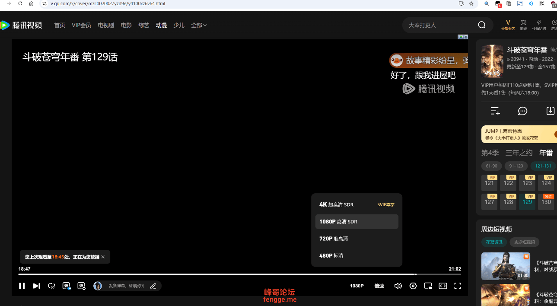Select the 花絮资讯 short video filter
Viewport: 557px width, 306px height.
pyautogui.click(x=494, y=242)
